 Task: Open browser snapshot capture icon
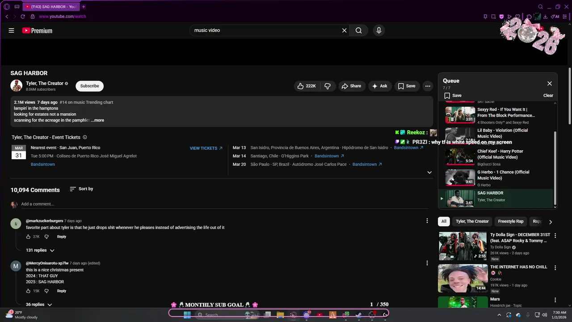point(493,17)
